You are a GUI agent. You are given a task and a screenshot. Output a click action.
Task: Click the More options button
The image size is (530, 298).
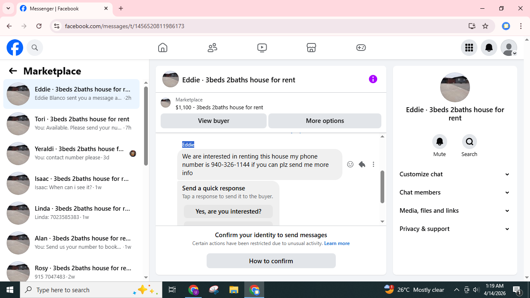325,121
